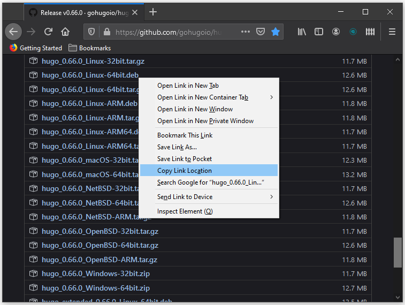The width and height of the screenshot is (405, 305).
Task: Download hugo_0.66.0_Linux-64bit.deb
Action: tap(90, 75)
